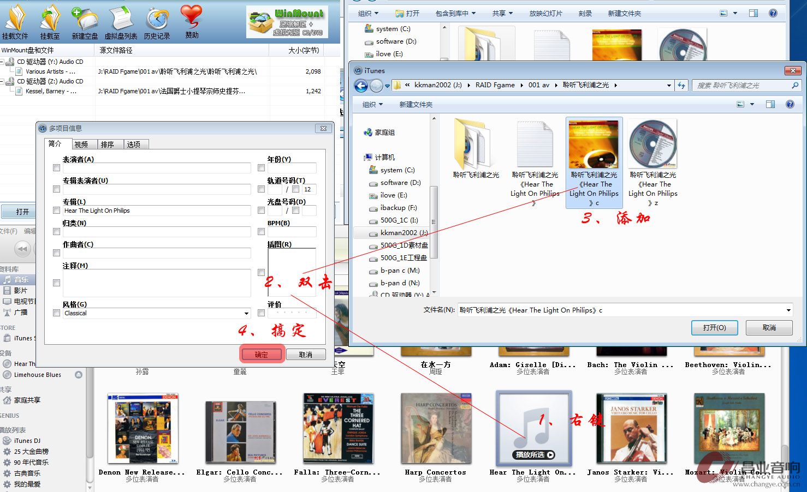Click 确定 to confirm multi-item info
Viewport: 807px width, 492px height.
pos(262,355)
